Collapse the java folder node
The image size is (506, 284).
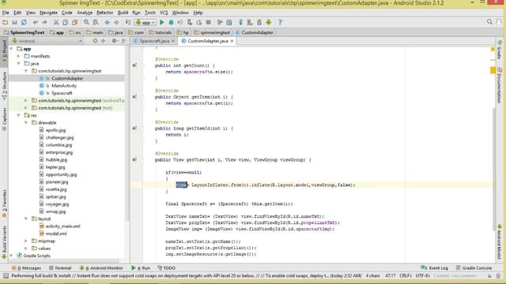[x=19, y=63]
